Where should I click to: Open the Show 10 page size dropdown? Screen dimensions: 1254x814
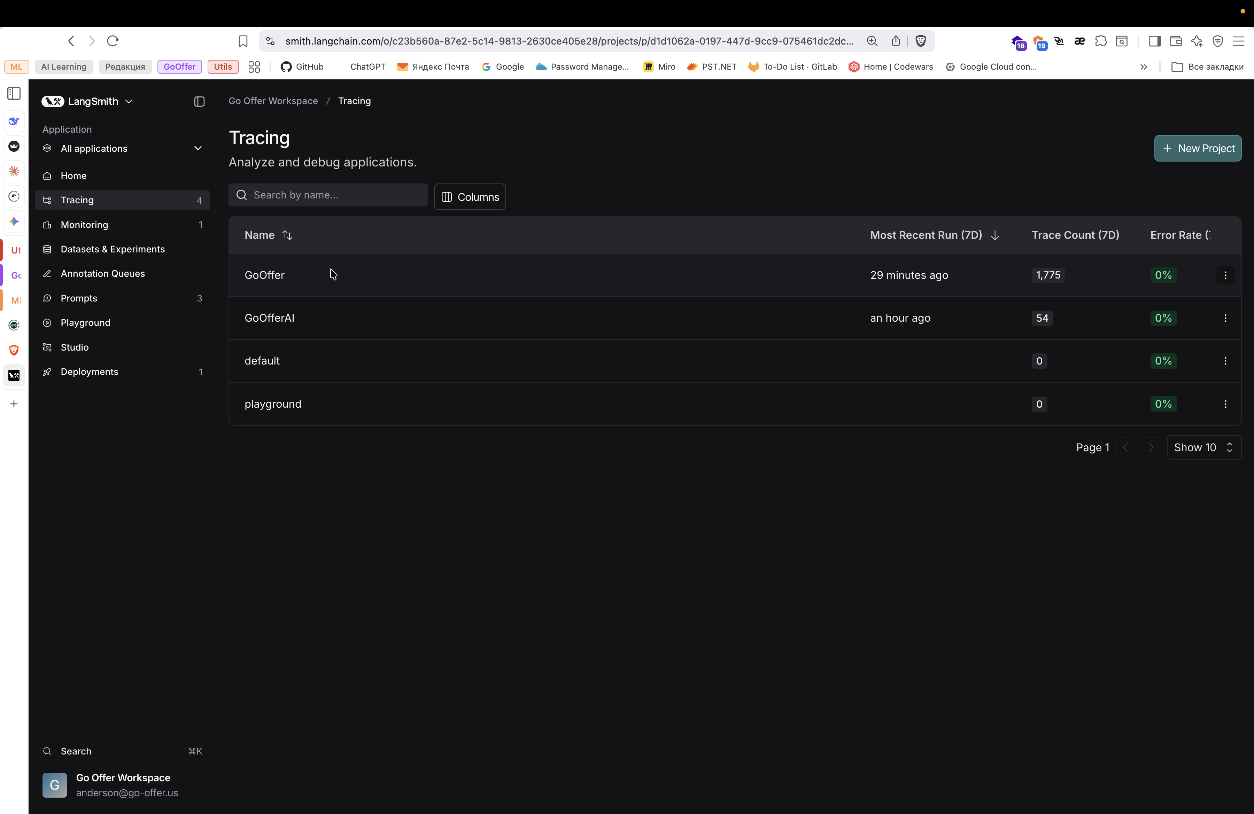1203,447
